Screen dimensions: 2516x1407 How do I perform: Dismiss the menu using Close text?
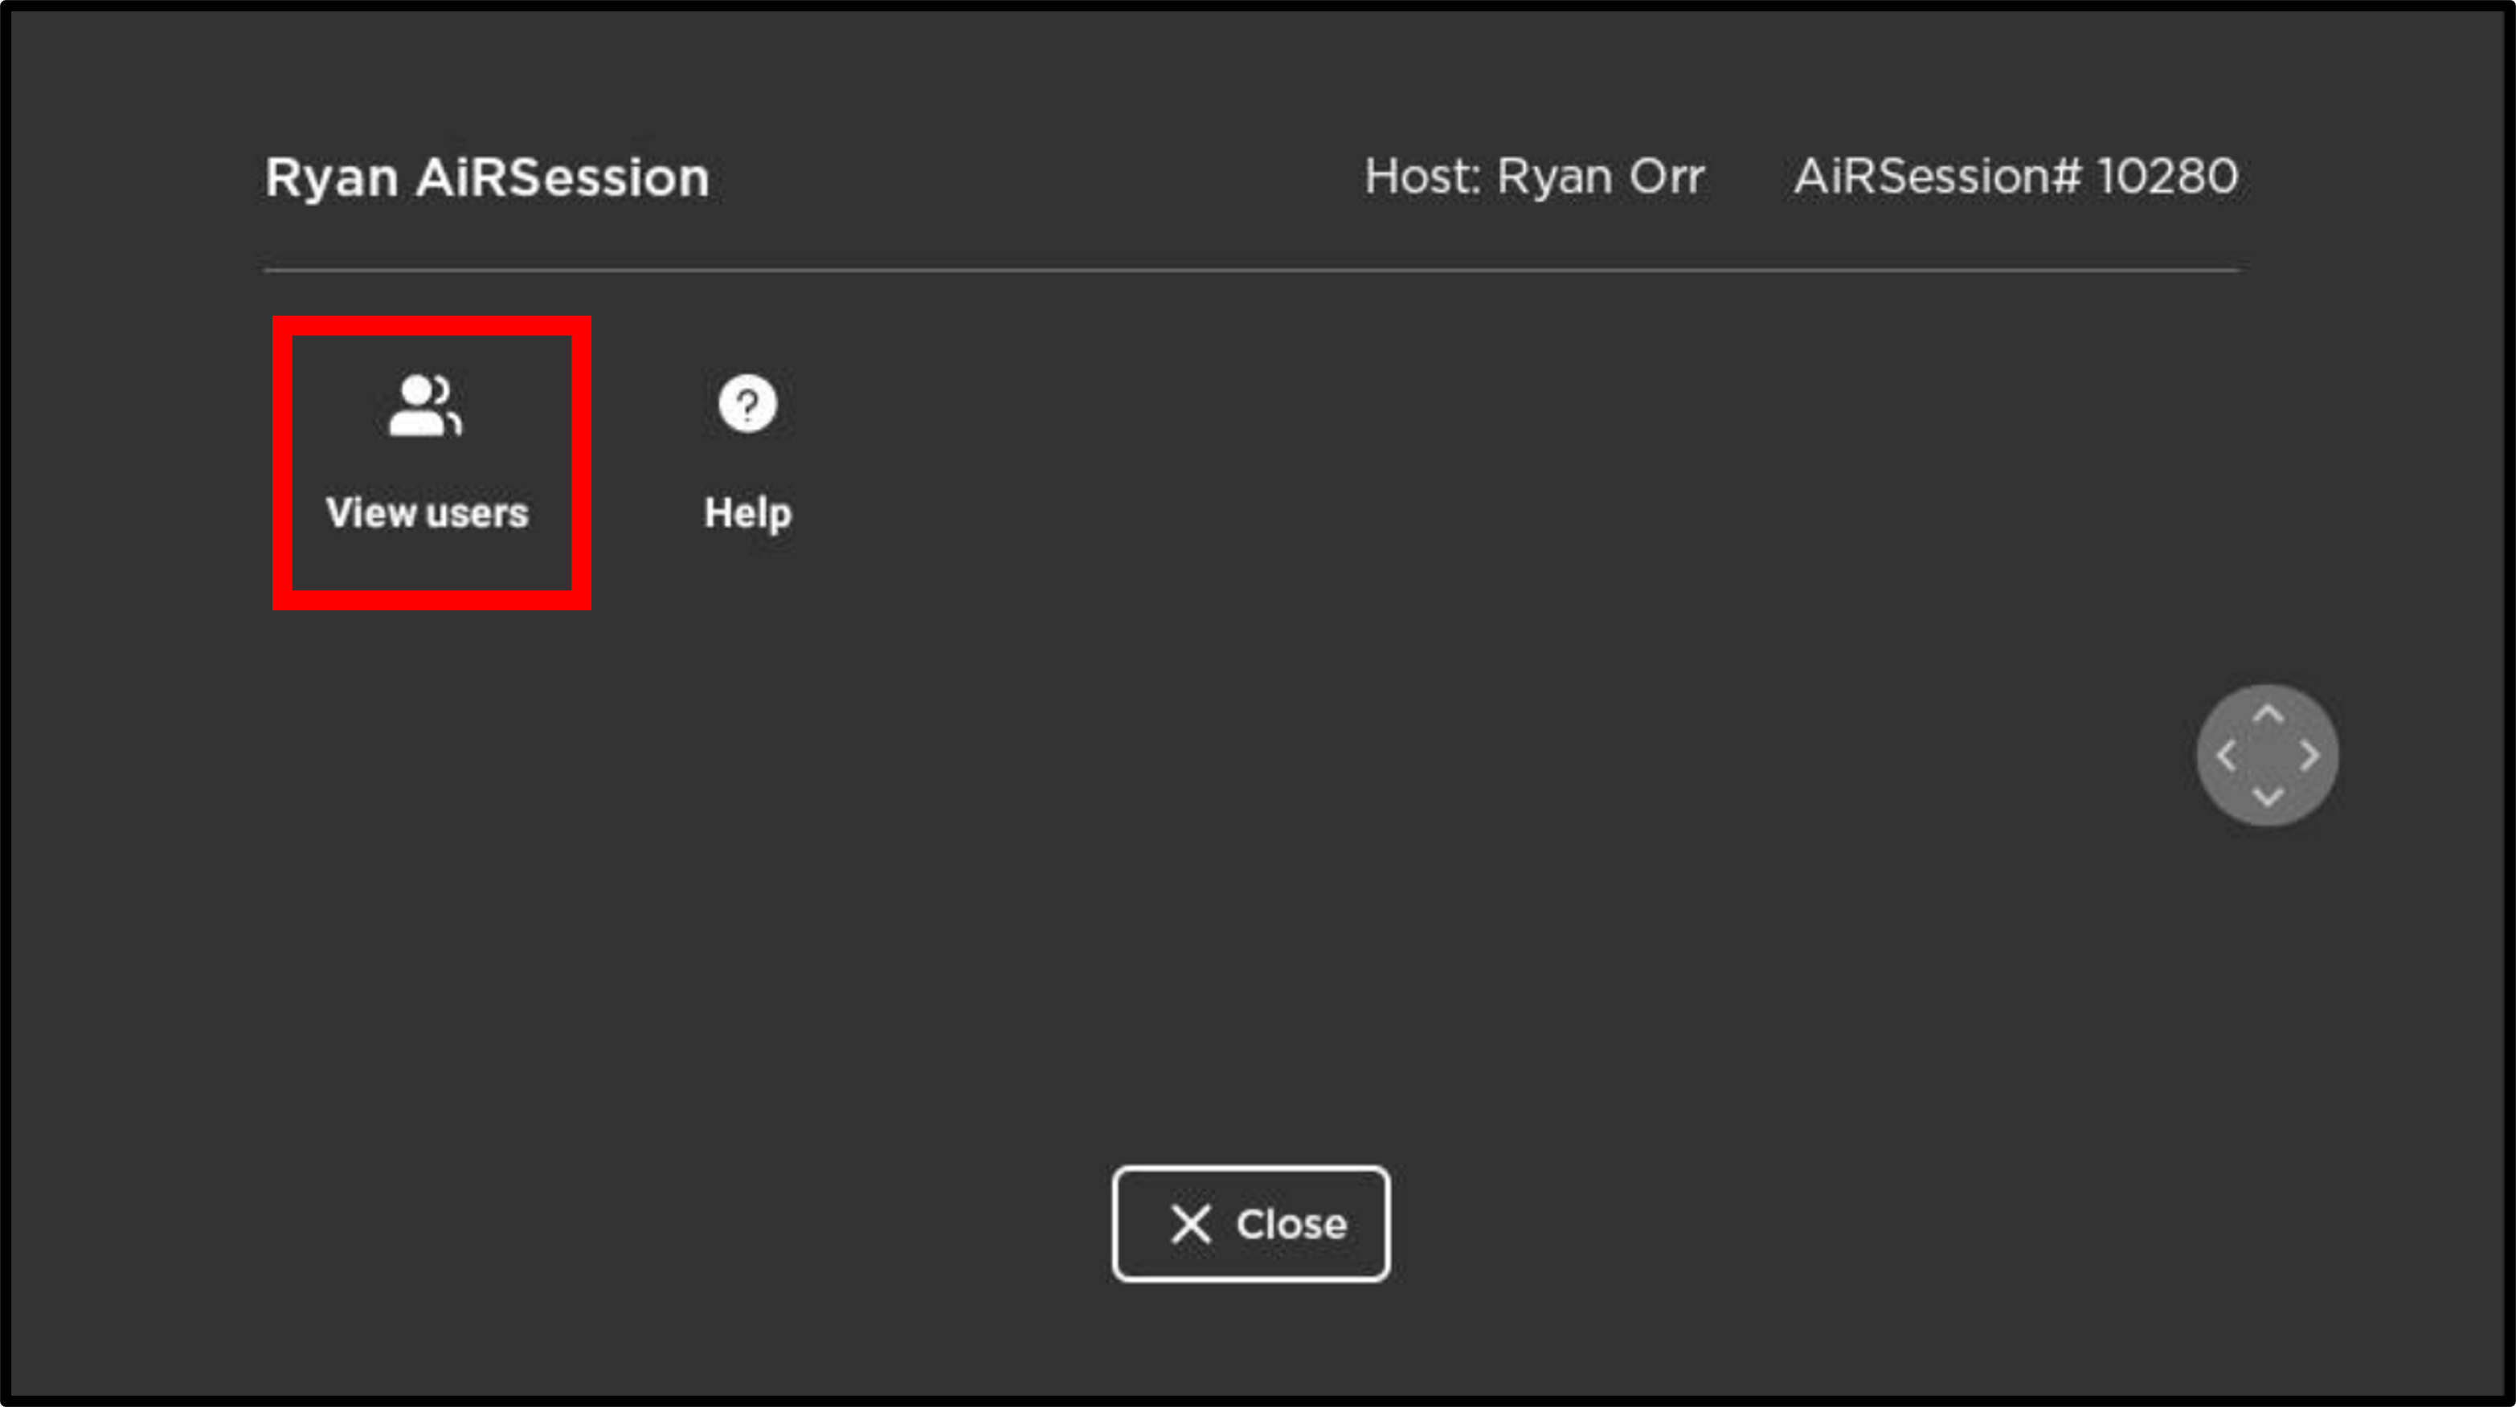click(x=1291, y=1225)
